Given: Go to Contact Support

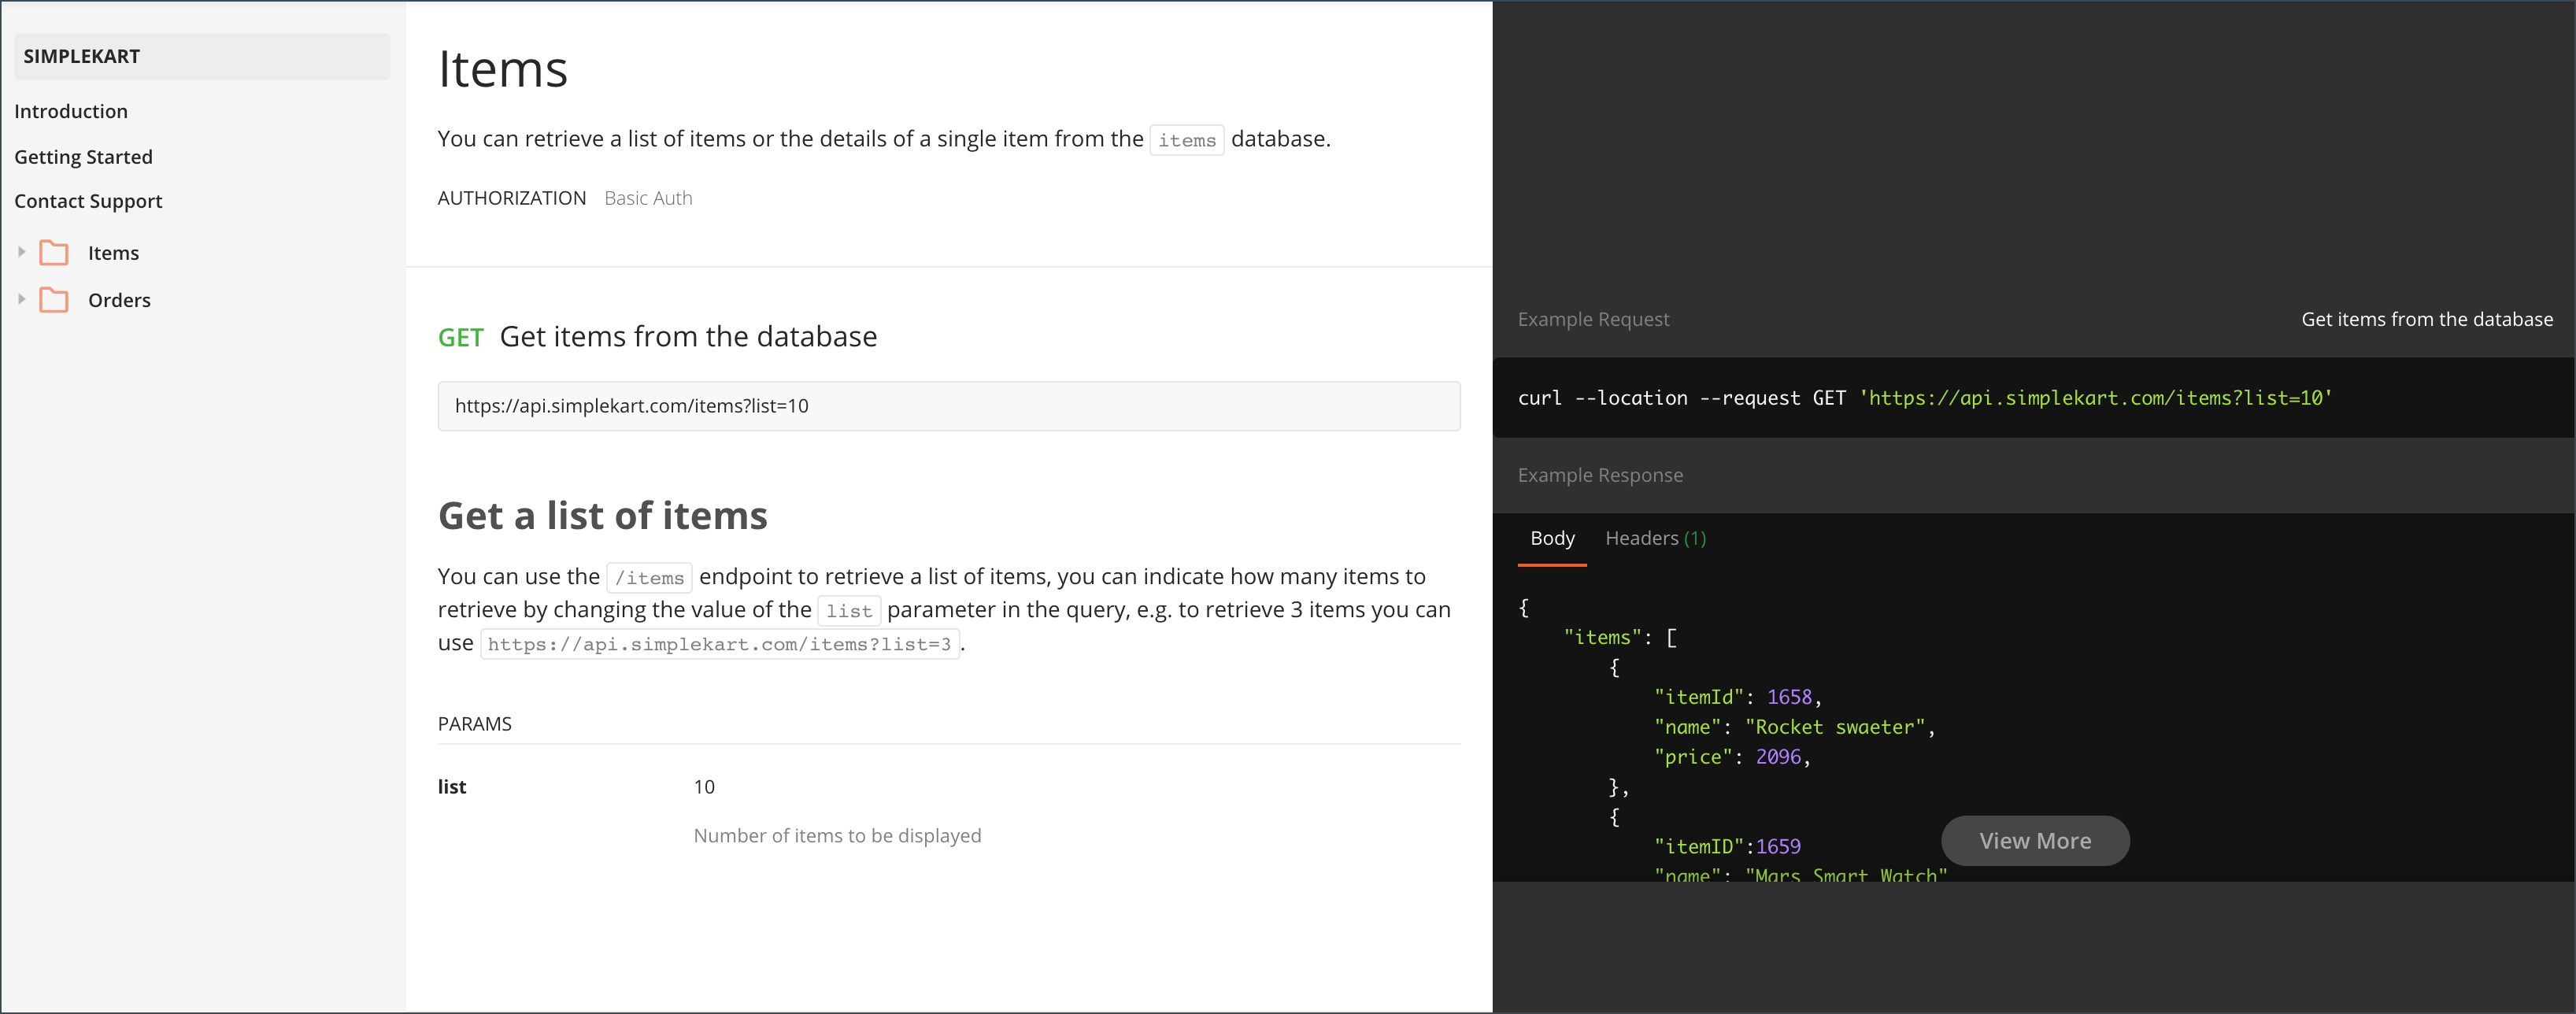Looking at the screenshot, I should [88, 201].
